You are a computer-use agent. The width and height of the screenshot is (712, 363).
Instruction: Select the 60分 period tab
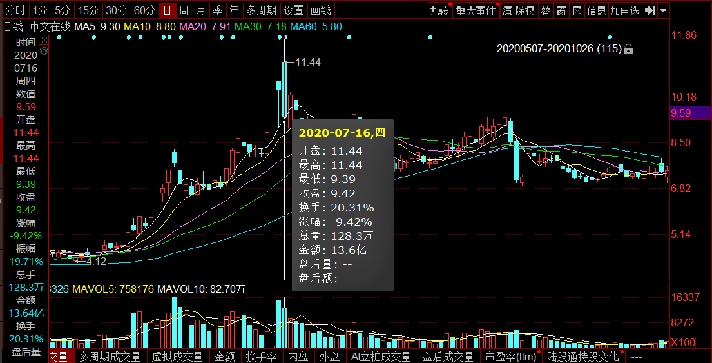[x=145, y=10]
